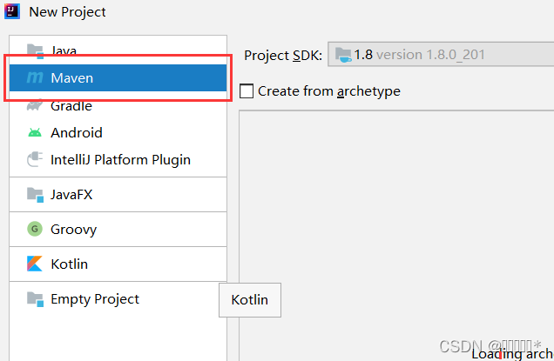Select Maven project type

[118, 77]
